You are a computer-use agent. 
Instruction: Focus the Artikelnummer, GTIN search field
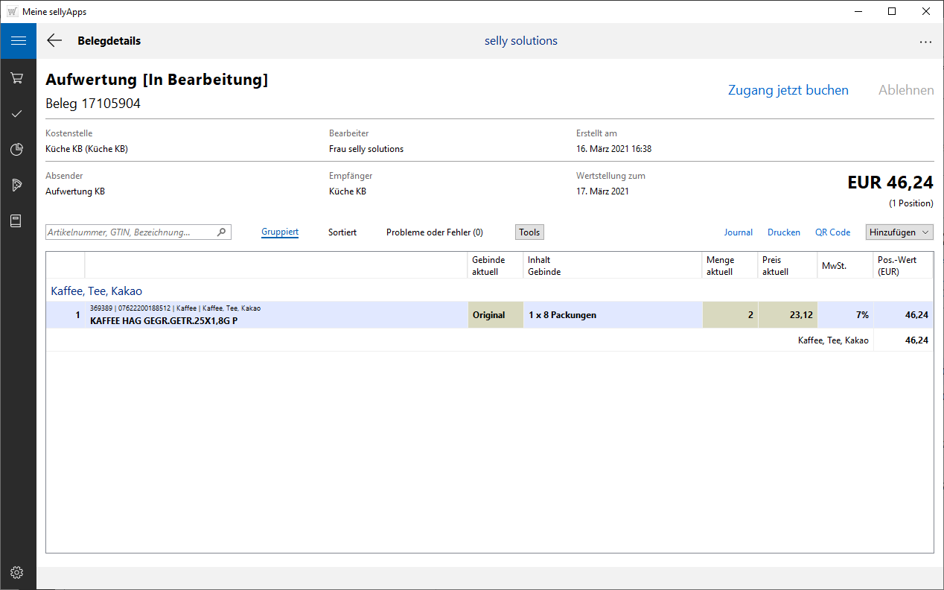point(130,232)
